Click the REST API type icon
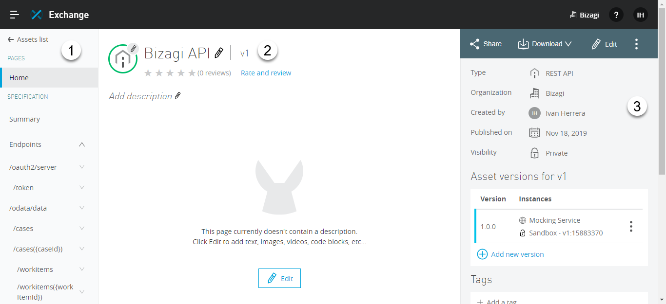The width and height of the screenshot is (666, 304). 535,73
